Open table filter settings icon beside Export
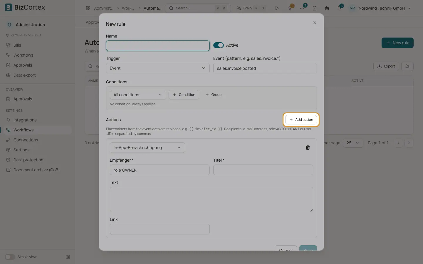Screen dimensions: 423x264 point(407,66)
